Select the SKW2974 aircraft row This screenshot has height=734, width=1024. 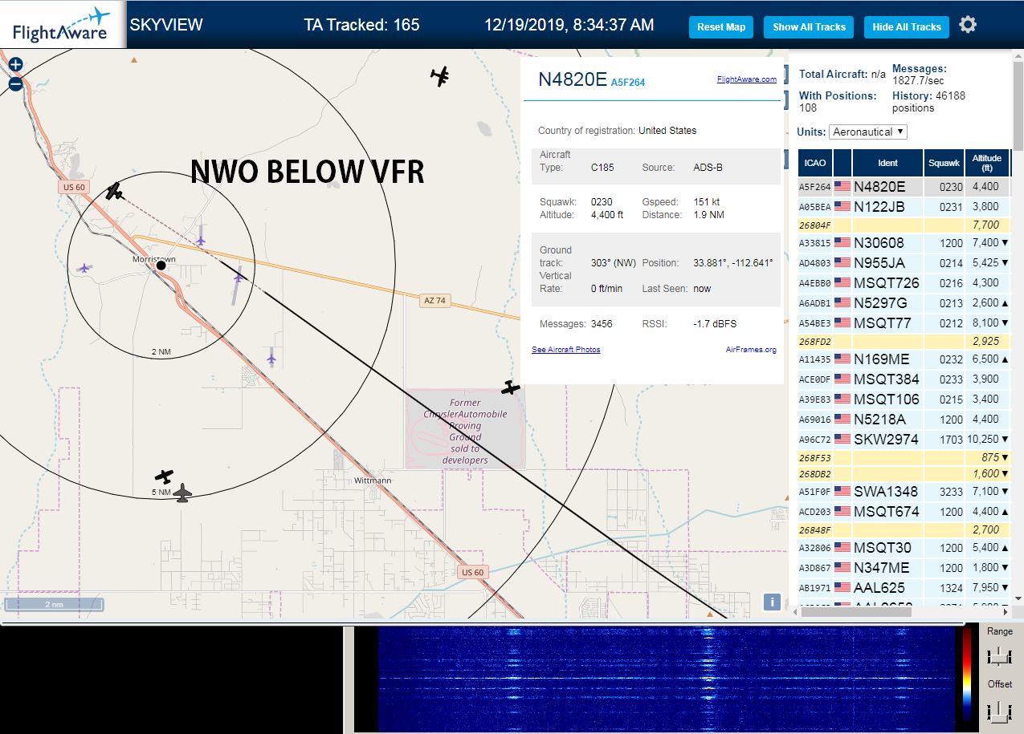[x=904, y=440]
